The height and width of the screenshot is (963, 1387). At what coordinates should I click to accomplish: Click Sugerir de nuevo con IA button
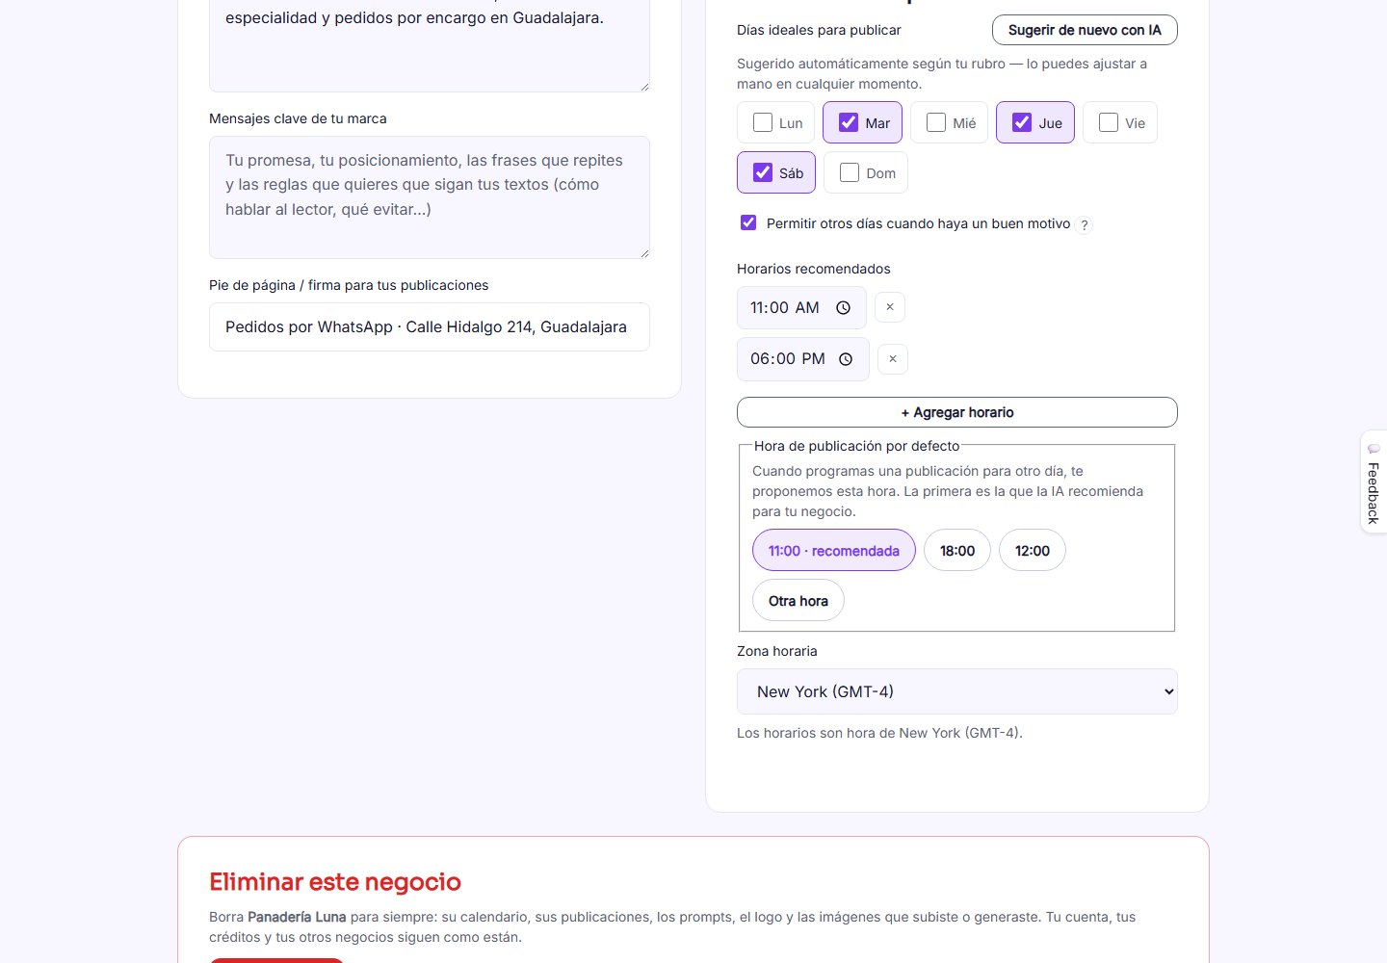tap(1085, 30)
